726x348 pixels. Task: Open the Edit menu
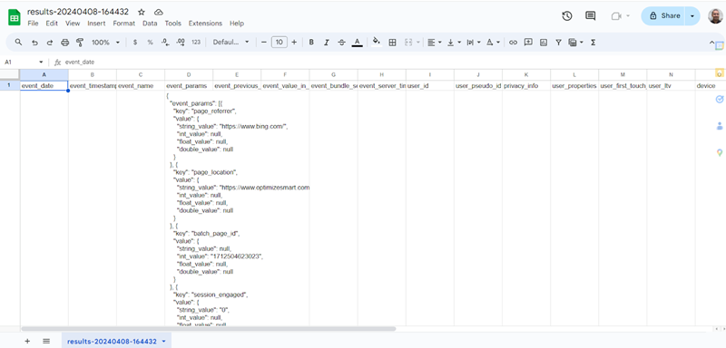[x=52, y=23]
